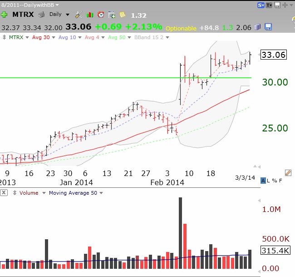295x277 pixels.
Task: Click the database cylinder icon
Action: pyautogui.click(x=257, y=27)
